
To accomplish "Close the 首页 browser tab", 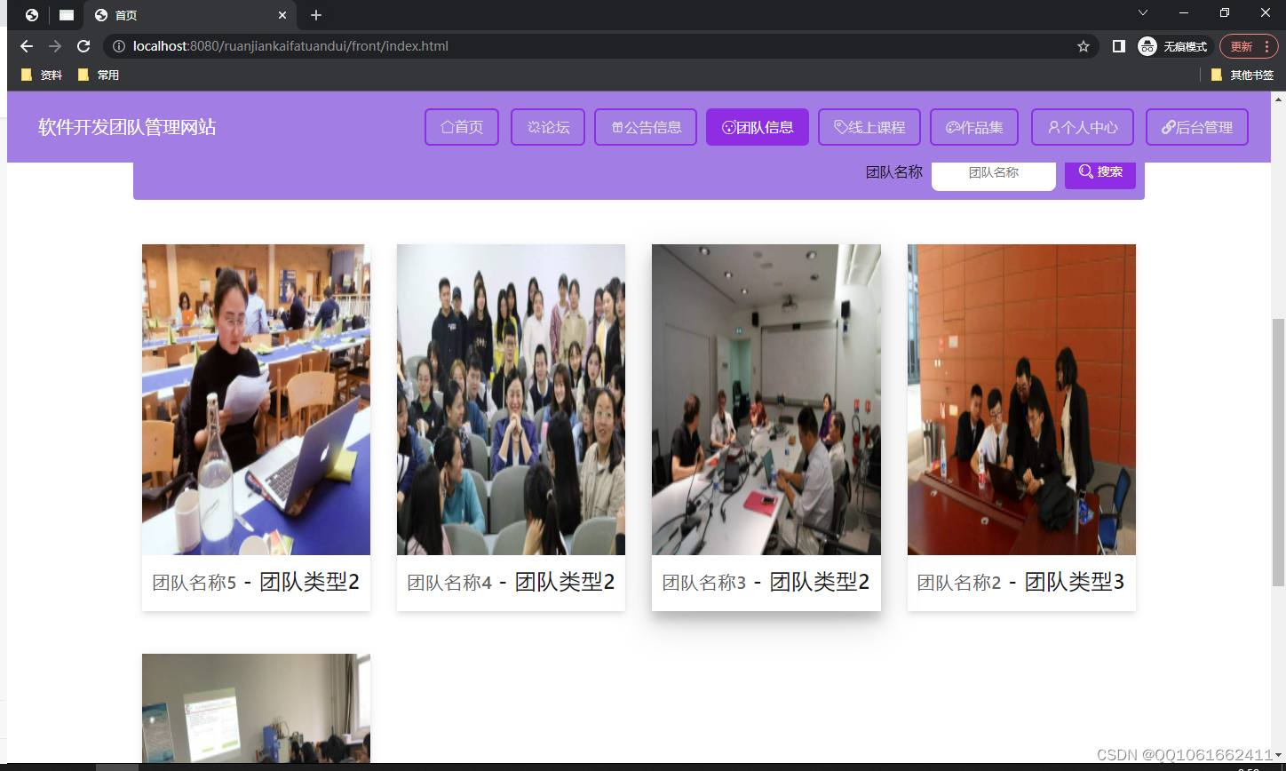I will pyautogui.click(x=282, y=15).
